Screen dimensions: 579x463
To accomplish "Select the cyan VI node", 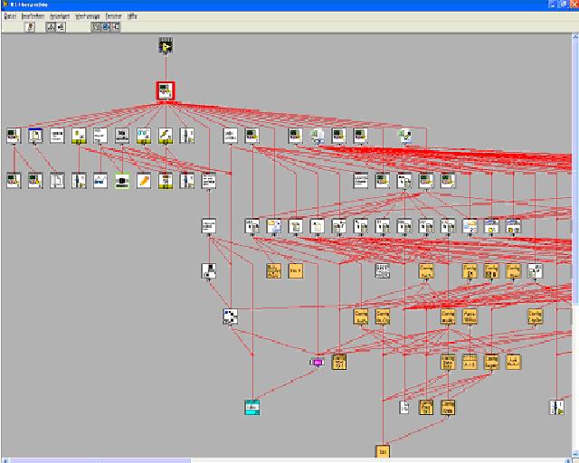I will tap(252, 407).
